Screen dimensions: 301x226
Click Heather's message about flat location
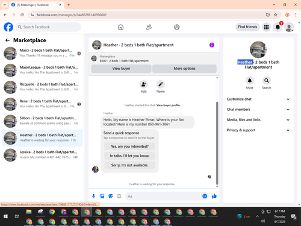click(x=147, y=122)
